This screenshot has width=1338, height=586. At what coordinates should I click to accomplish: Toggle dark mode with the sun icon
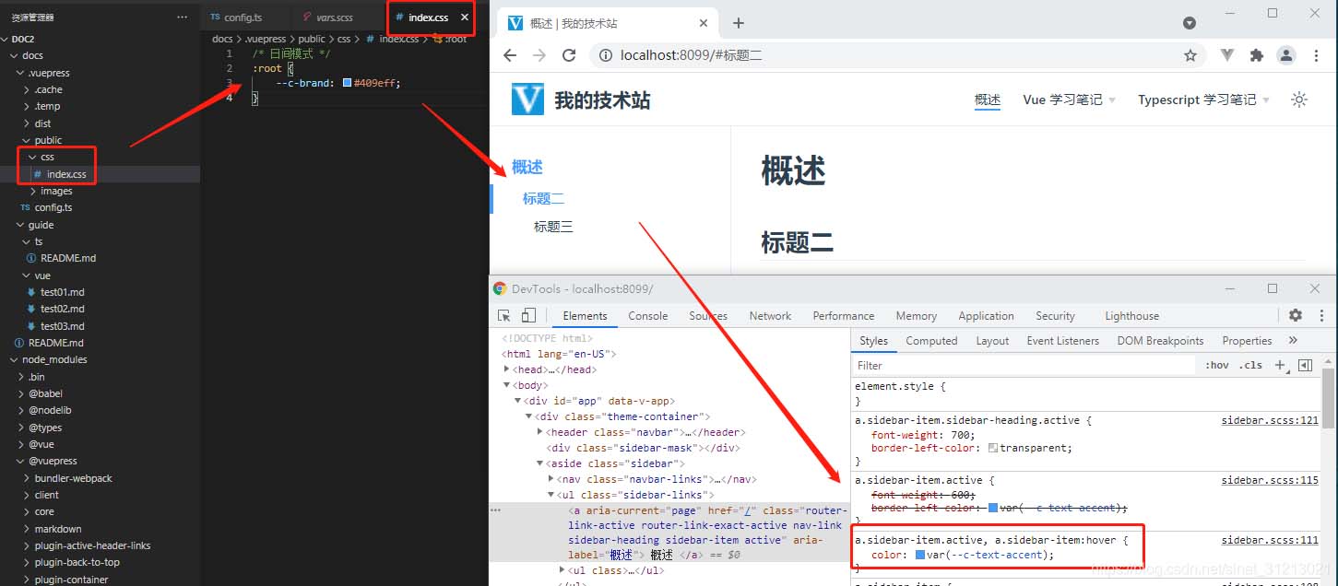pyautogui.click(x=1299, y=100)
